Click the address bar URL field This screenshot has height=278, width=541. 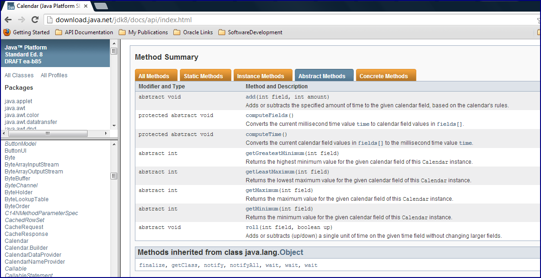pos(290,20)
